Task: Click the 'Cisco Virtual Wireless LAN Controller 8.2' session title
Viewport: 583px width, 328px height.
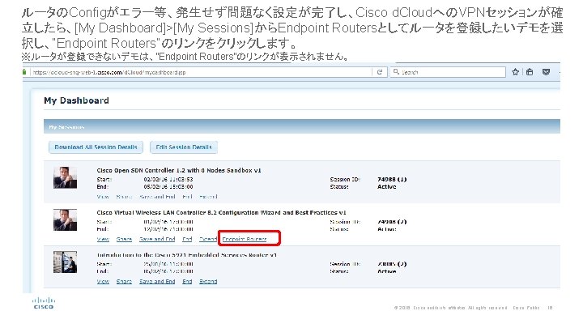Action: [221, 213]
